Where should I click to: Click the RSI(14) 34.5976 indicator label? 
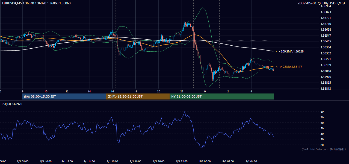12,104
